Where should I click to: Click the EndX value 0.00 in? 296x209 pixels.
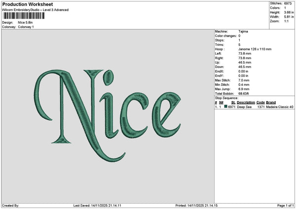[x=243, y=71]
